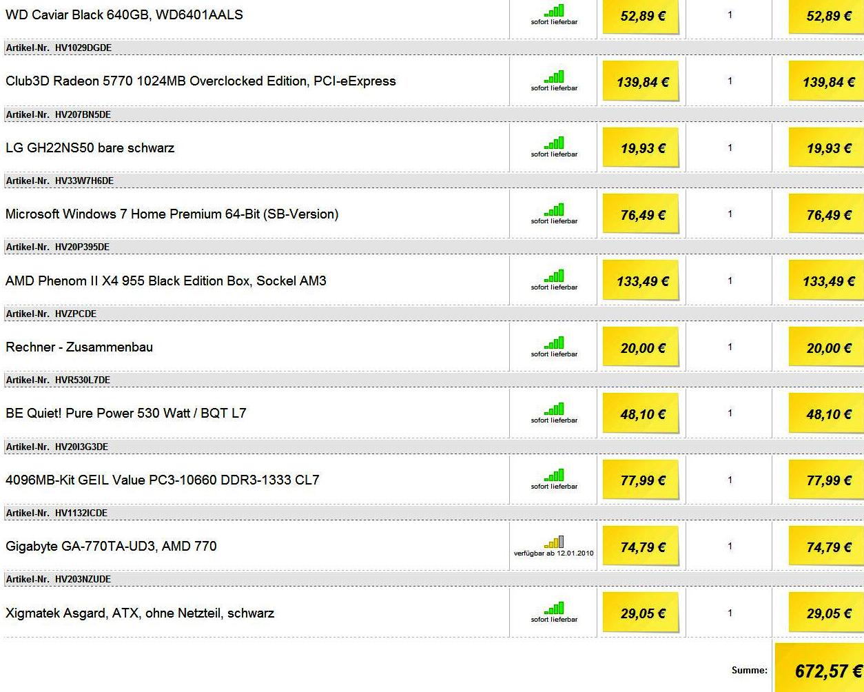Click row total 29,05 € for Xigmatek Asgard
Viewport: 864px width, 692px height.
point(827,613)
